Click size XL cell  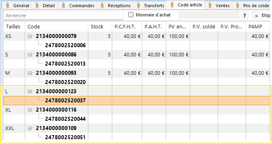coord(14,110)
